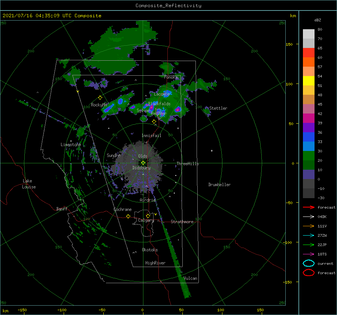The width and height of the screenshot is (337, 315).
Task: Click the yellow diamond marker below RedDeer
Action: (x=154, y=122)
